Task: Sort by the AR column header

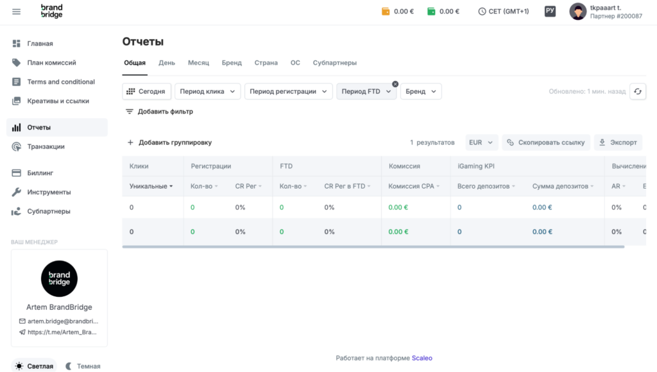Action: coord(618,186)
